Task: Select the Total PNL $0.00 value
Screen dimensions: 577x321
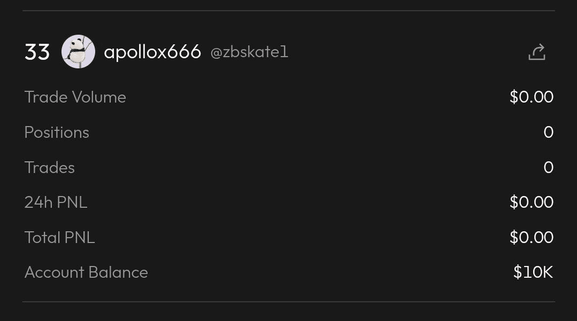Action: pyautogui.click(x=531, y=238)
